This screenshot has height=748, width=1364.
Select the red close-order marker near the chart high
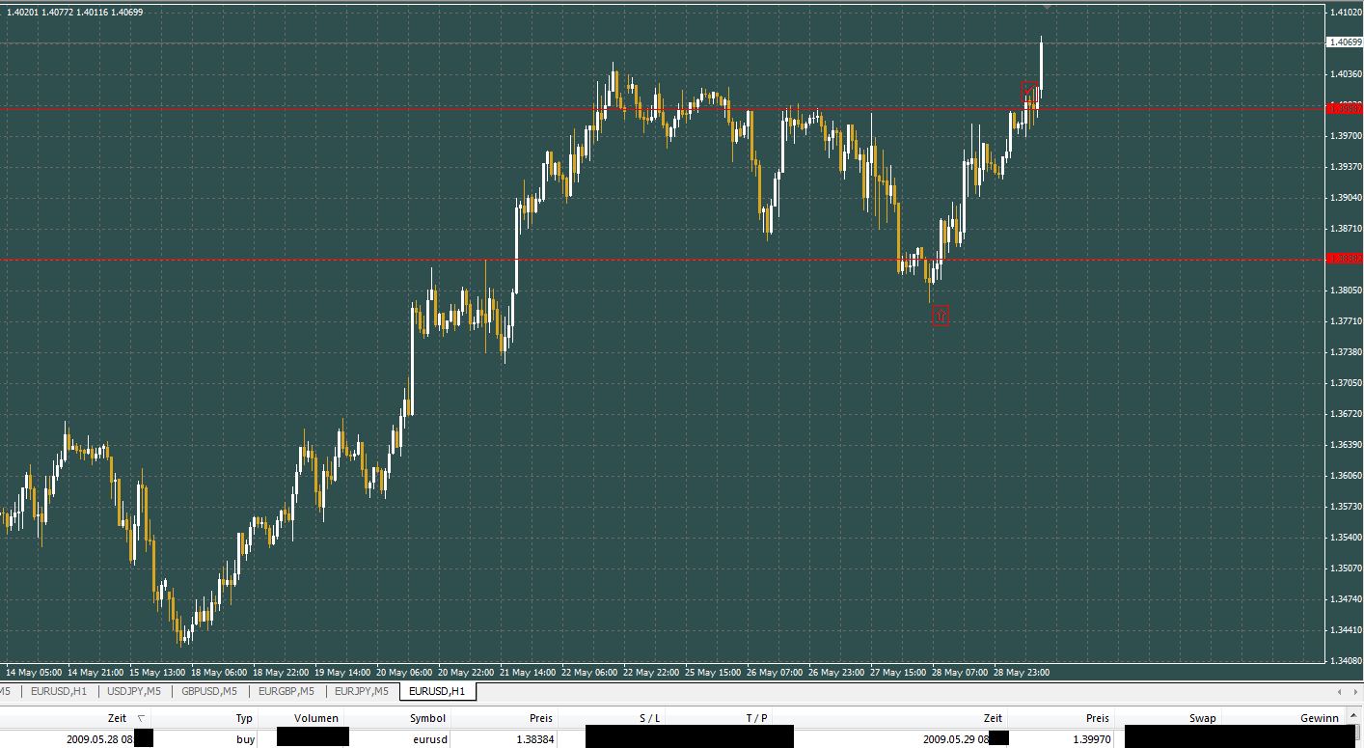1030,91
